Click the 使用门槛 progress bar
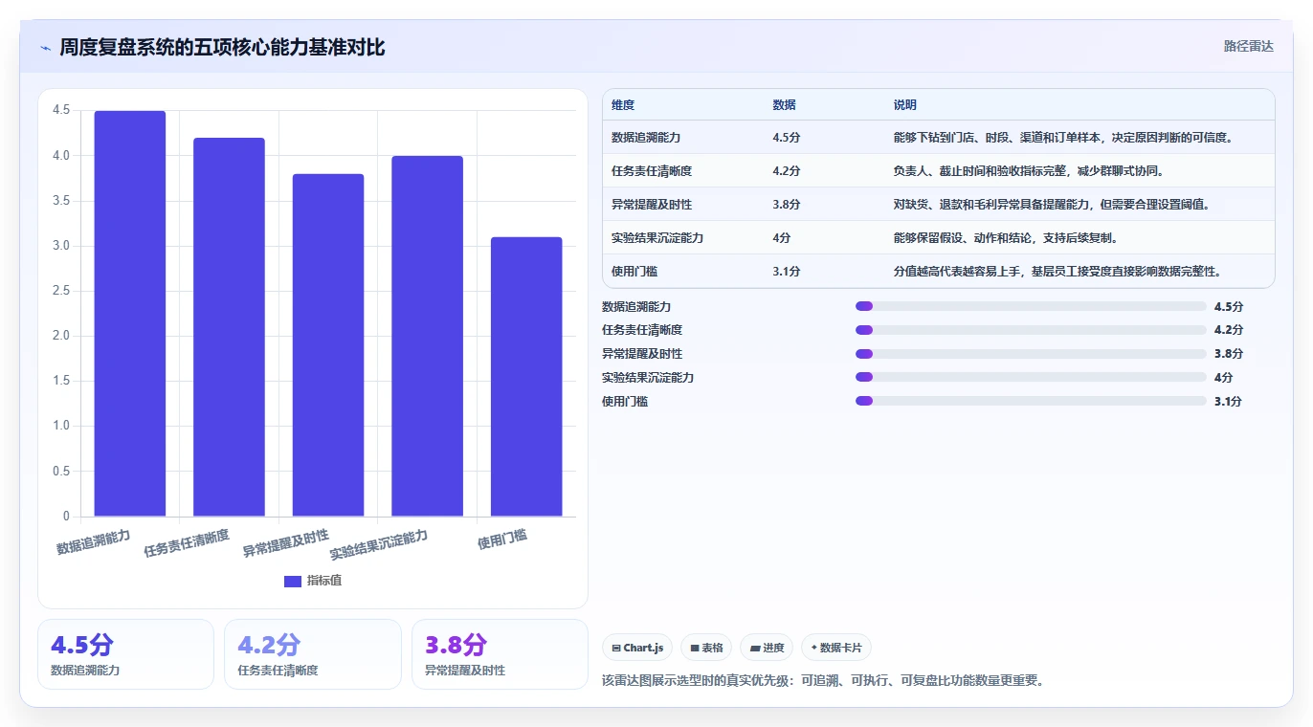1313x727 pixels. pos(1031,402)
